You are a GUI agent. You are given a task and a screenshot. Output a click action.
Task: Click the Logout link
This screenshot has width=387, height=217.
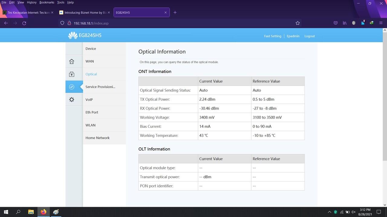point(309,36)
